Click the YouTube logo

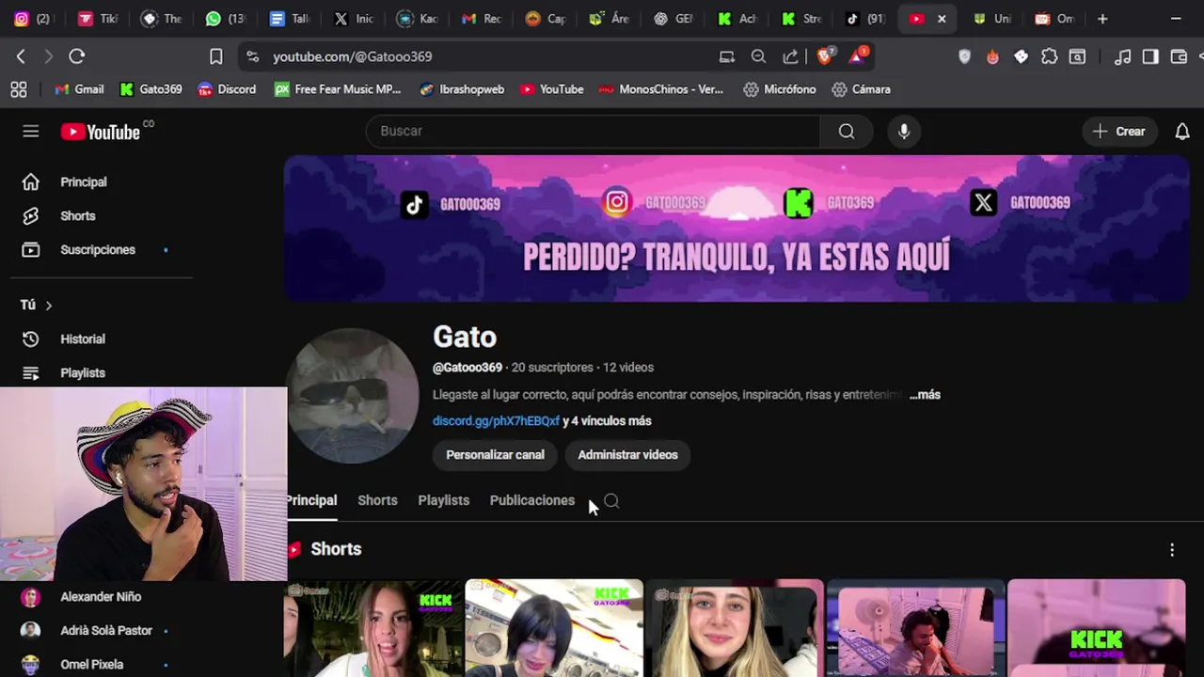[x=101, y=132]
